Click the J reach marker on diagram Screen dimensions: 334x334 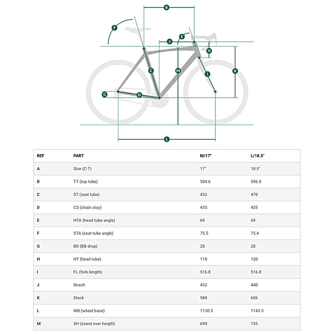coord(170,41)
